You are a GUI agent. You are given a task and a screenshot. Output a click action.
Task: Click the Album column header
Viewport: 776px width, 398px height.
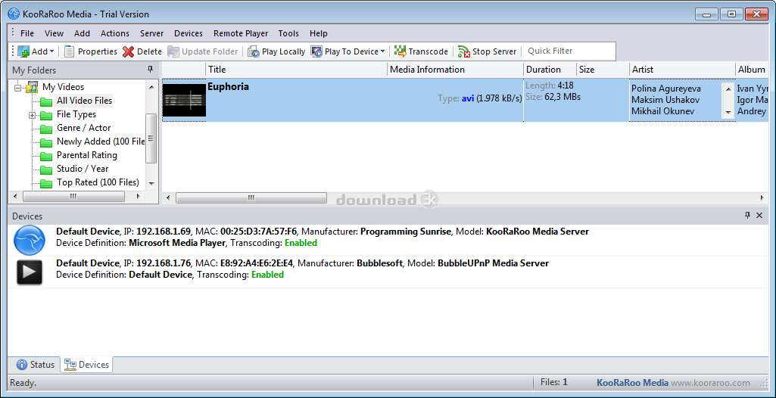752,70
